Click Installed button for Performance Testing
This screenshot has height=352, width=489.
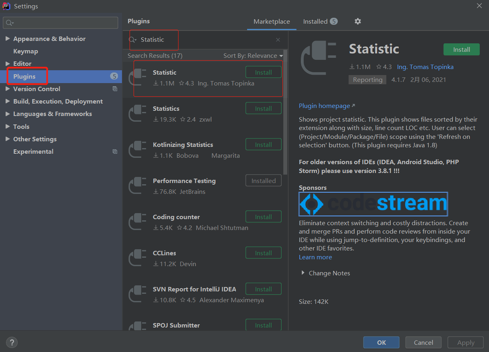pos(264,181)
